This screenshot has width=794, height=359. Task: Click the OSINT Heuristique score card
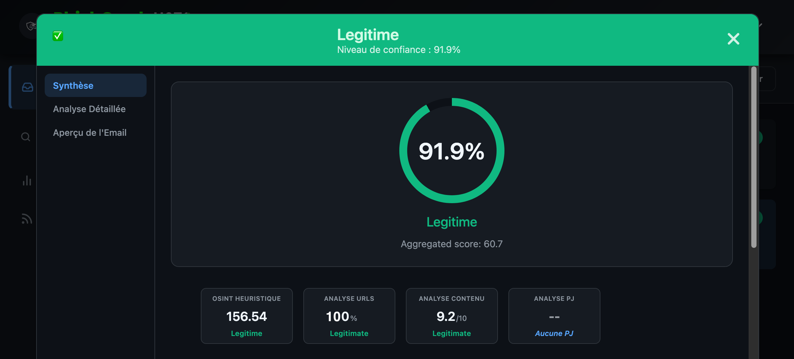[x=246, y=316]
